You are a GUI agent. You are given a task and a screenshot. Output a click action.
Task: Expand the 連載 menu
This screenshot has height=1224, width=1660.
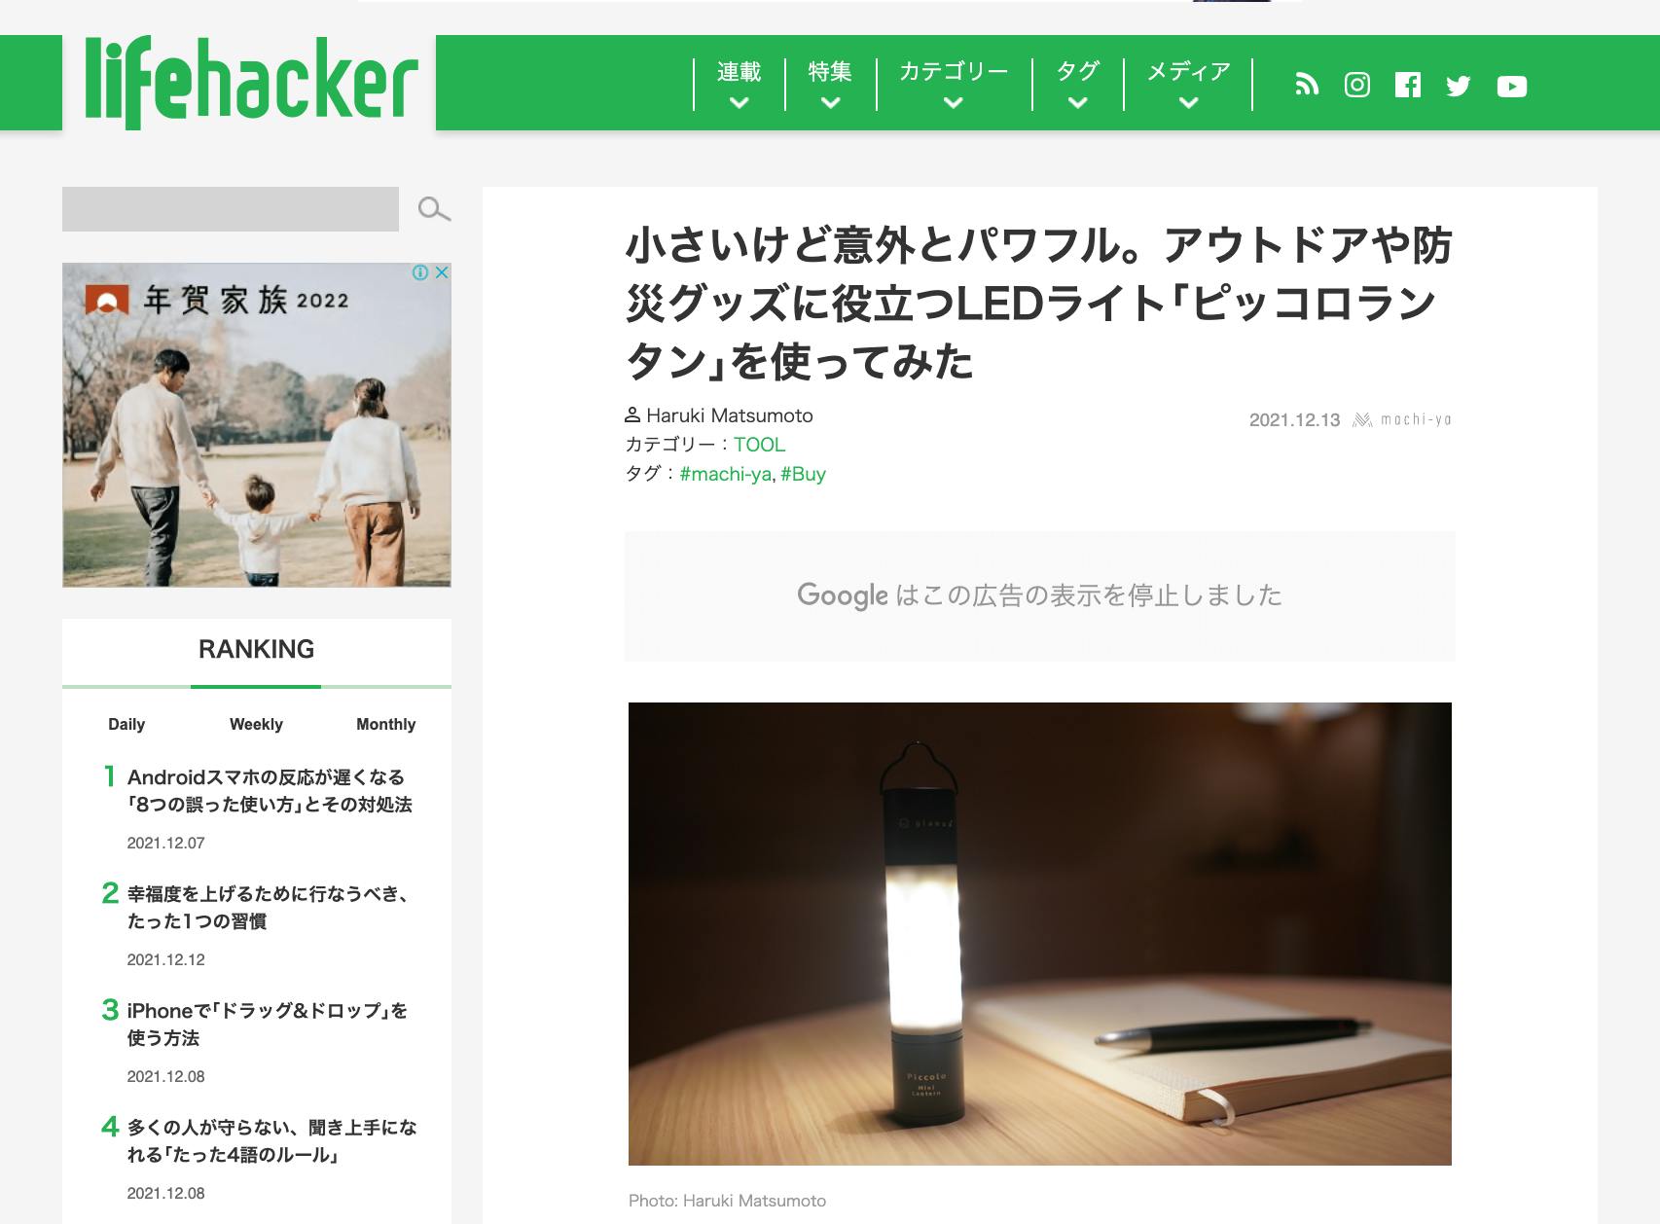[739, 85]
